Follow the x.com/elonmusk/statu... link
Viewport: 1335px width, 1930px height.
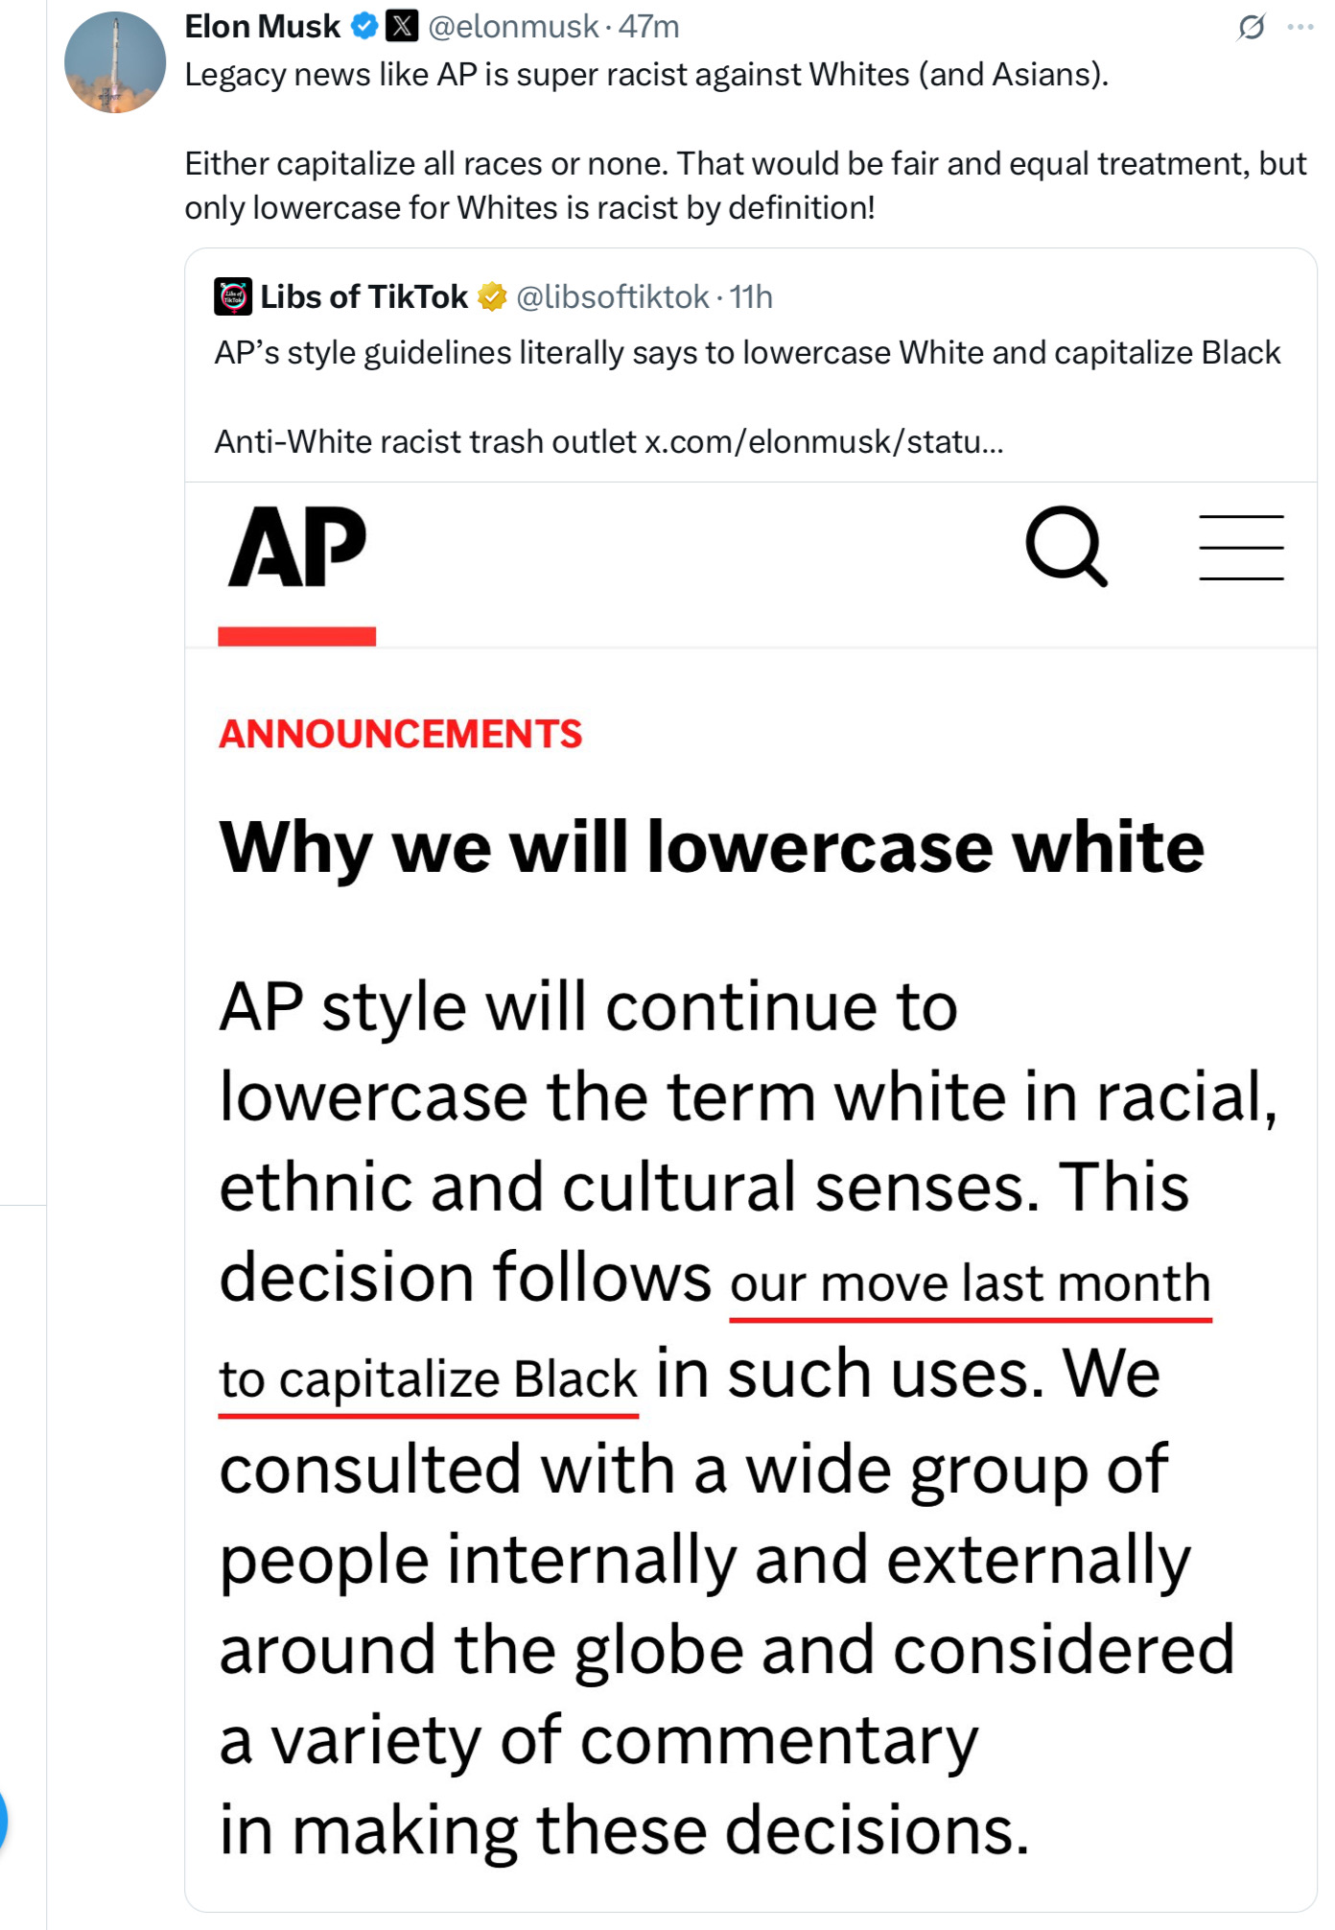pyautogui.click(x=824, y=442)
